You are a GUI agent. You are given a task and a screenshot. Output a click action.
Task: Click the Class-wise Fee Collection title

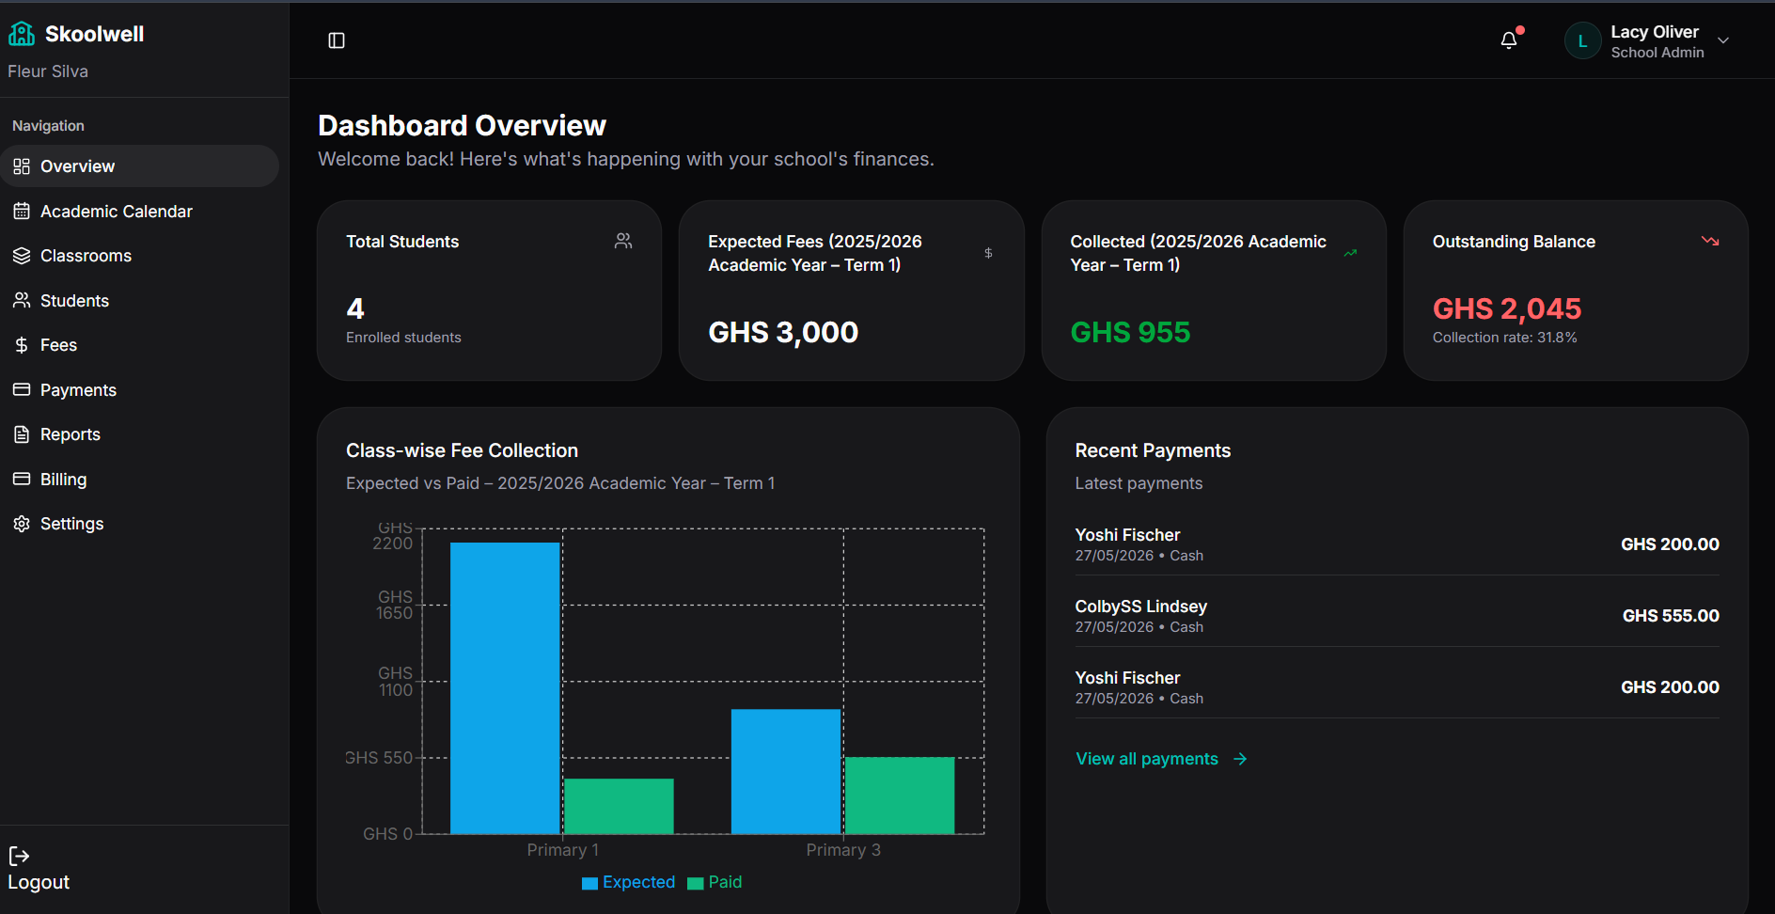pyautogui.click(x=462, y=450)
